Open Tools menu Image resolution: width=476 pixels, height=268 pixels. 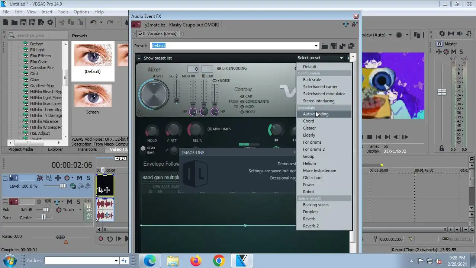(x=63, y=12)
